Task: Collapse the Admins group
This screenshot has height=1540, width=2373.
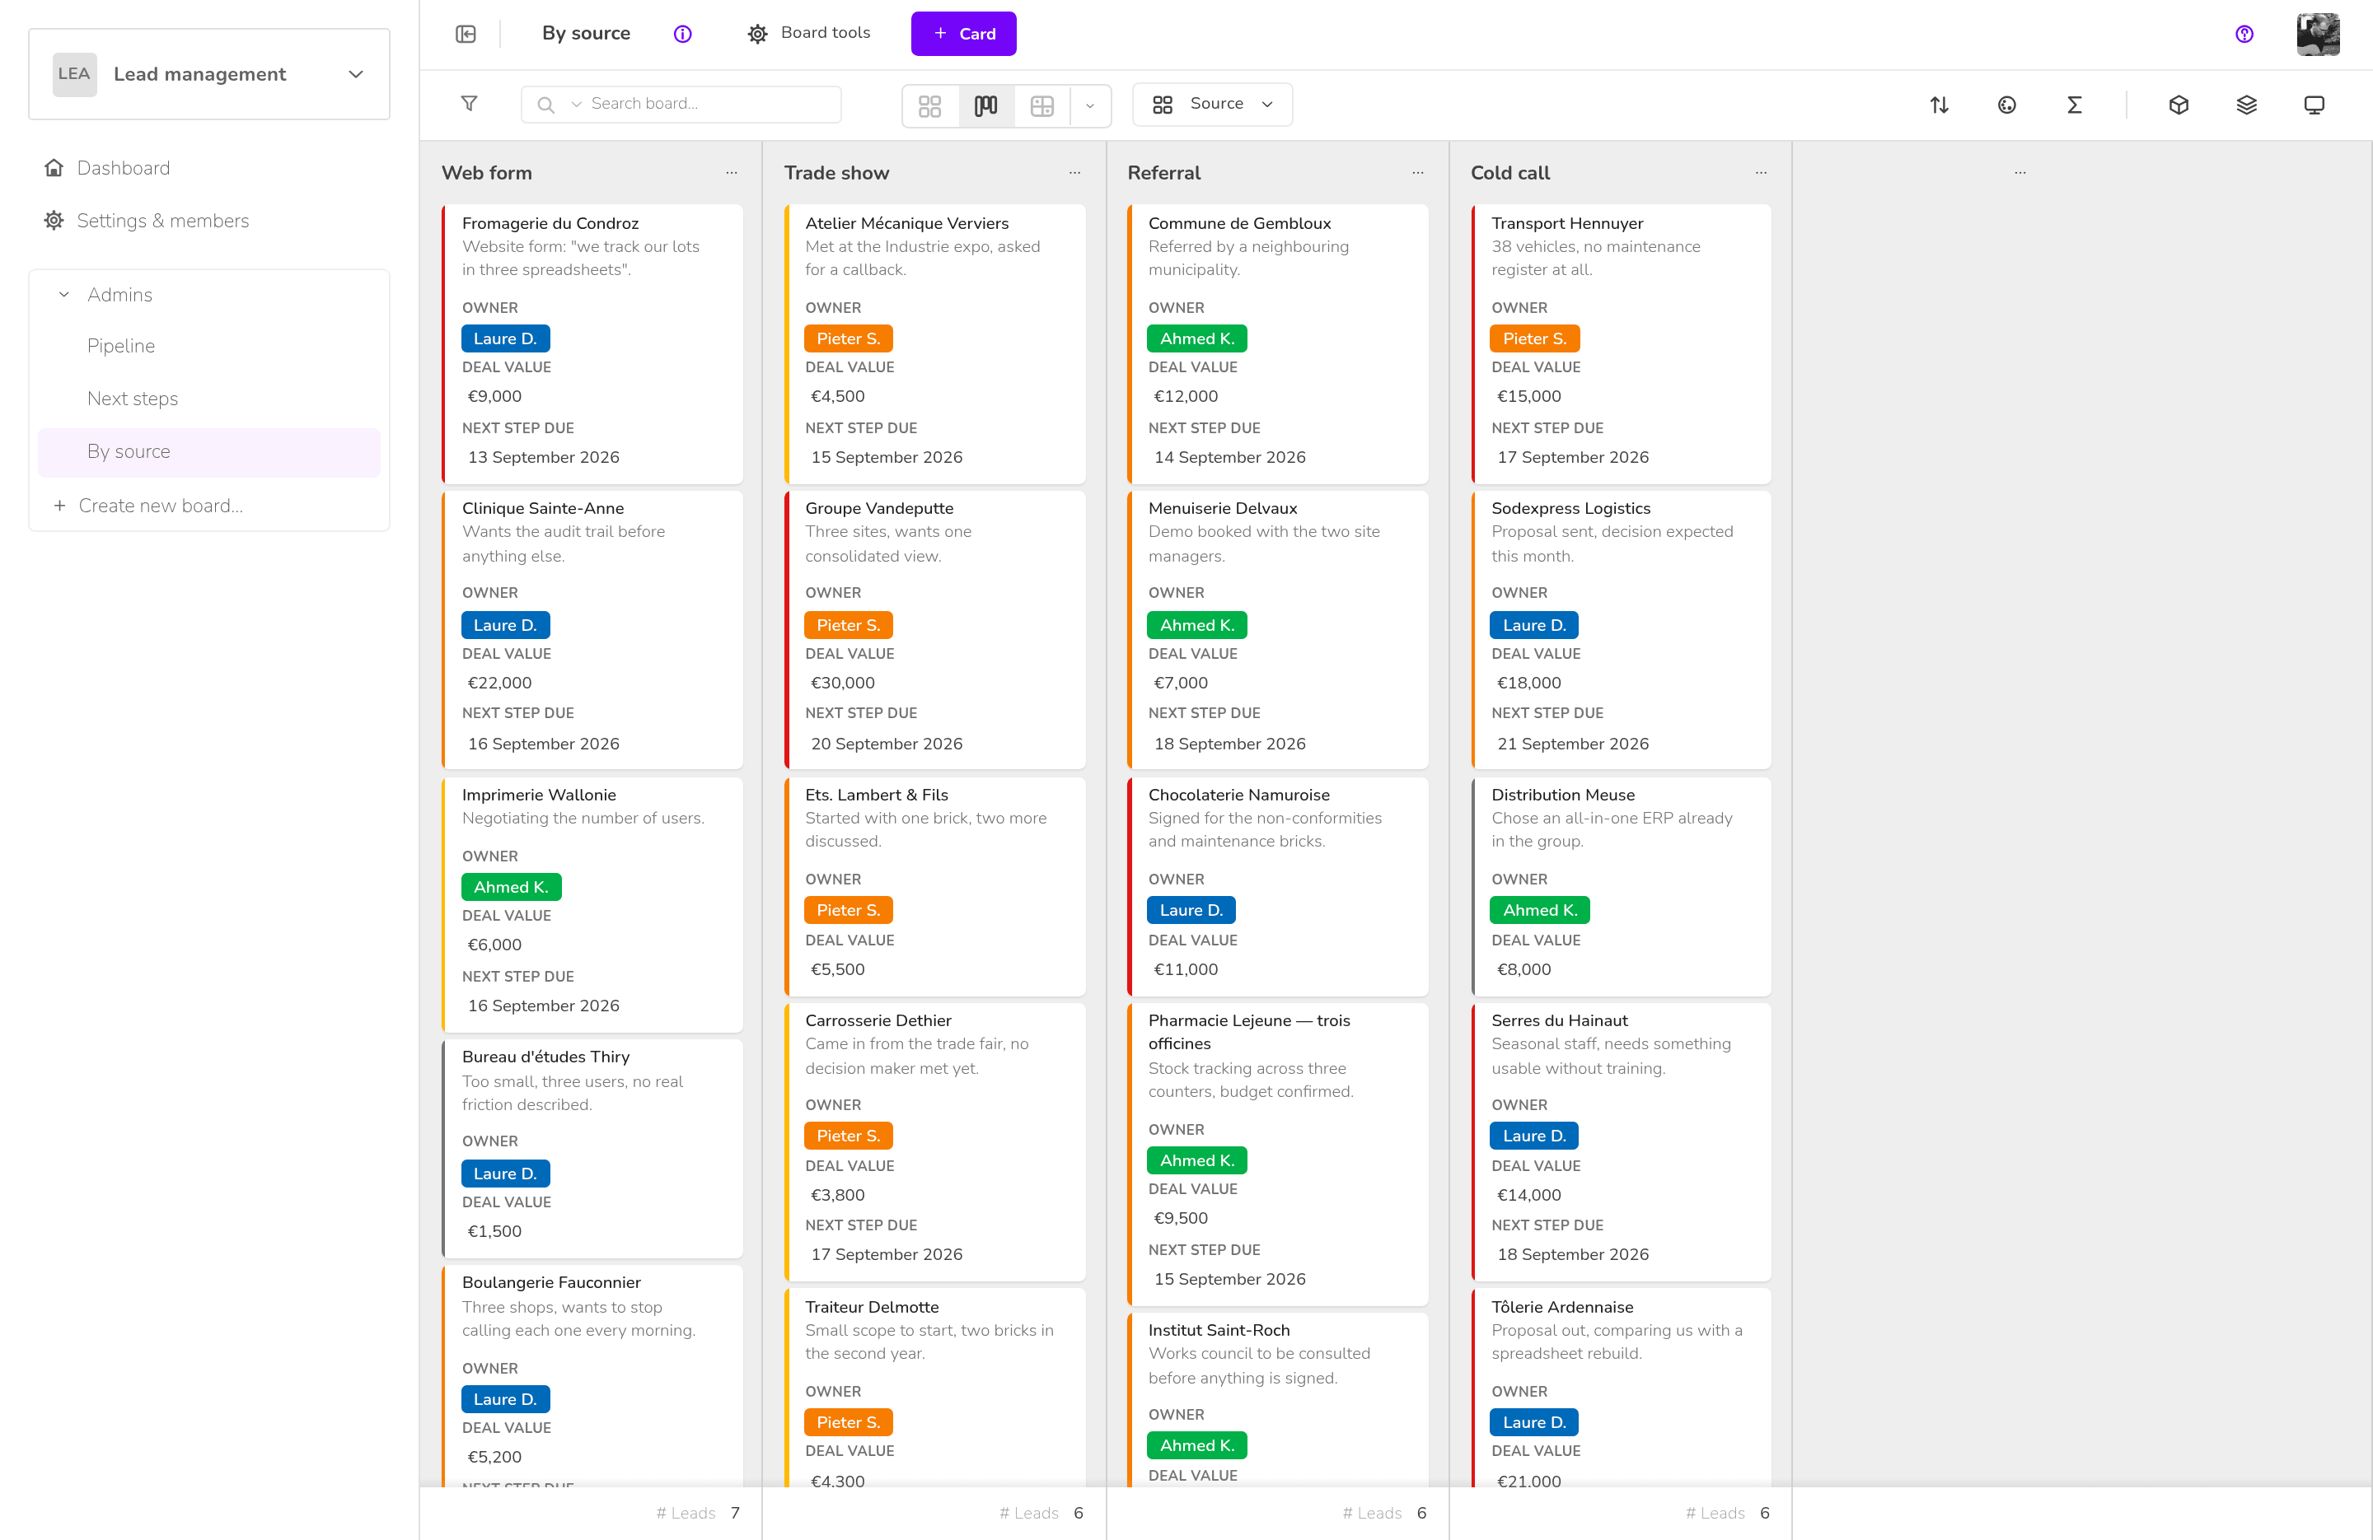Action: (x=65, y=294)
